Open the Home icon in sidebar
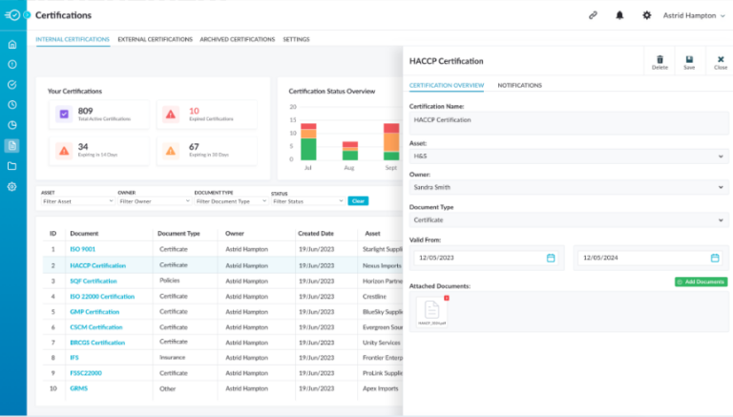The height and width of the screenshot is (417, 733). click(11, 45)
